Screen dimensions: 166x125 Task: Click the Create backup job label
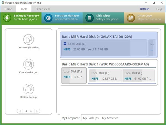(28, 72)
